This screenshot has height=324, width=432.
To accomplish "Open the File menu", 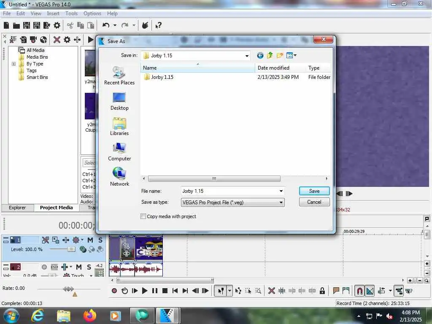I will click(x=7, y=13).
